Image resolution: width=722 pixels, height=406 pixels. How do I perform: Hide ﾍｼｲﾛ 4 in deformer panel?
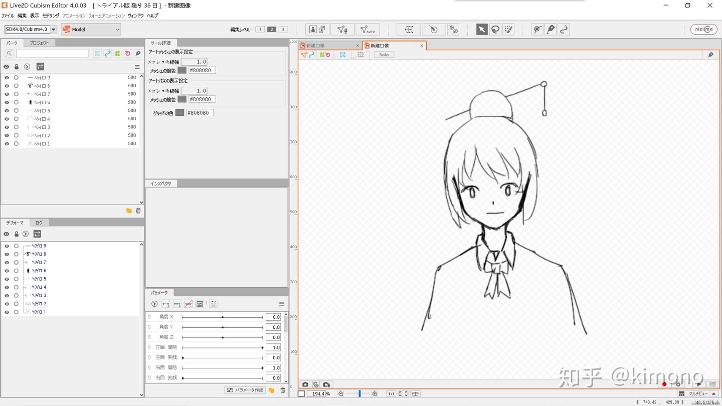(7, 287)
